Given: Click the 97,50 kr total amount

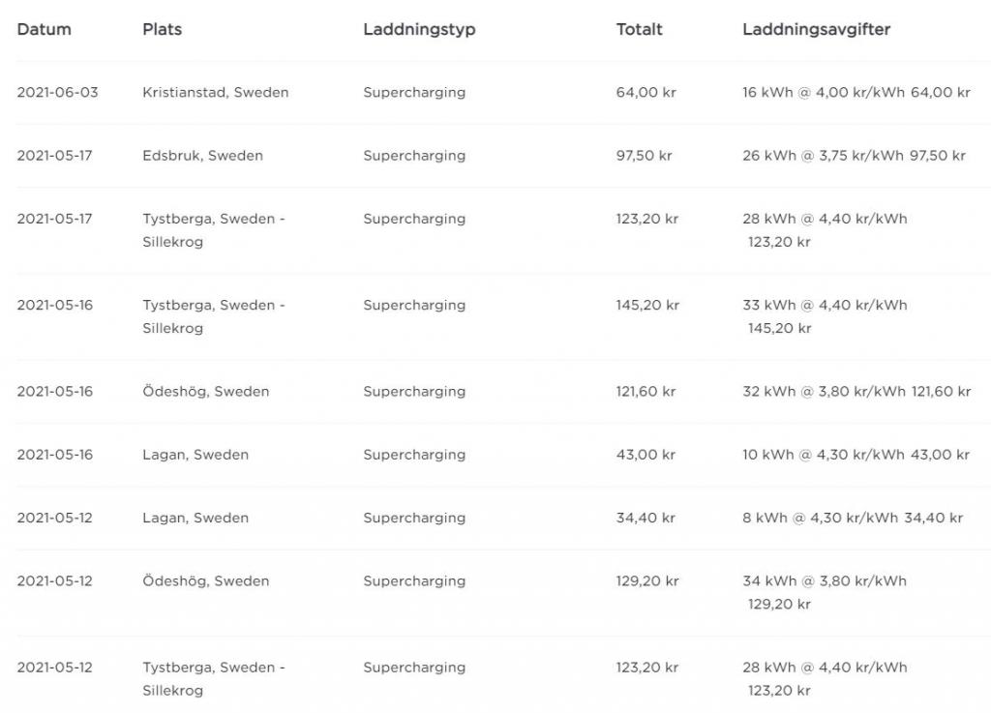Looking at the screenshot, I should (x=644, y=156).
